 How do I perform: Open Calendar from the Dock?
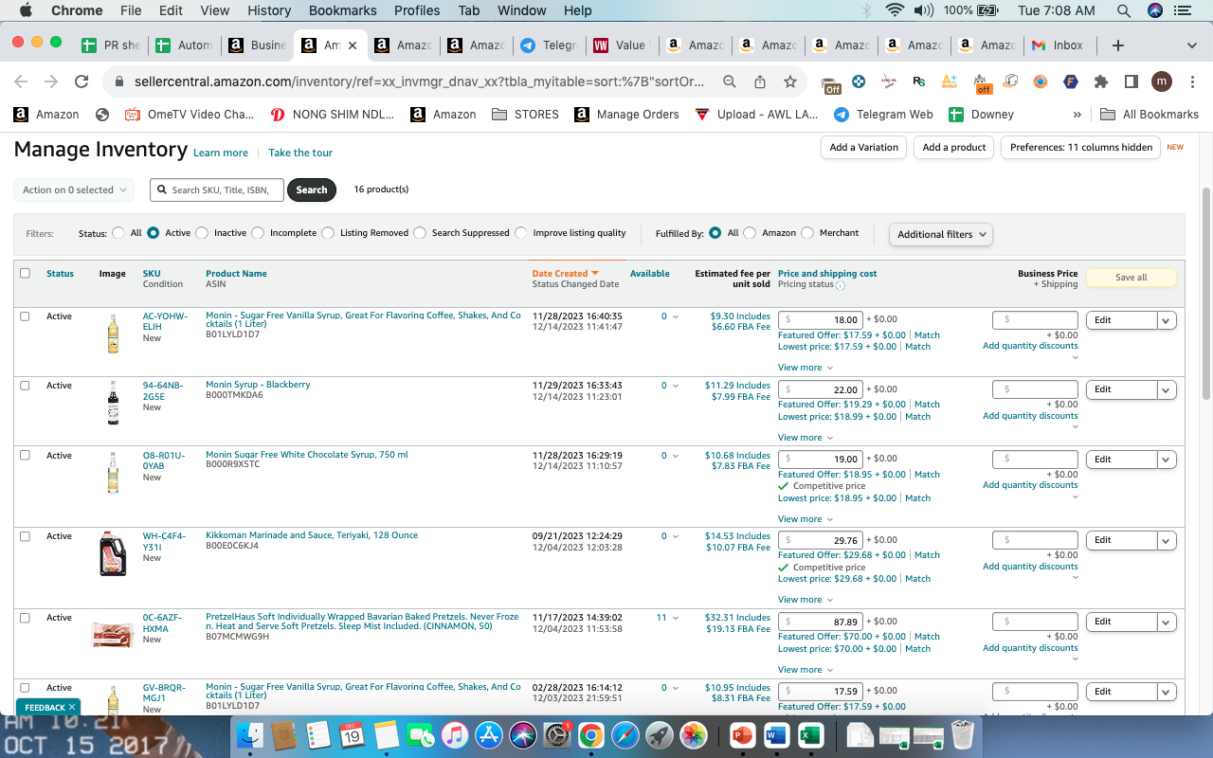coord(352,734)
